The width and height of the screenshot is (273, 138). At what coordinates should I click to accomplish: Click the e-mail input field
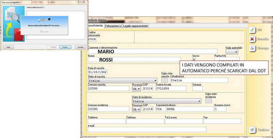[147, 130]
